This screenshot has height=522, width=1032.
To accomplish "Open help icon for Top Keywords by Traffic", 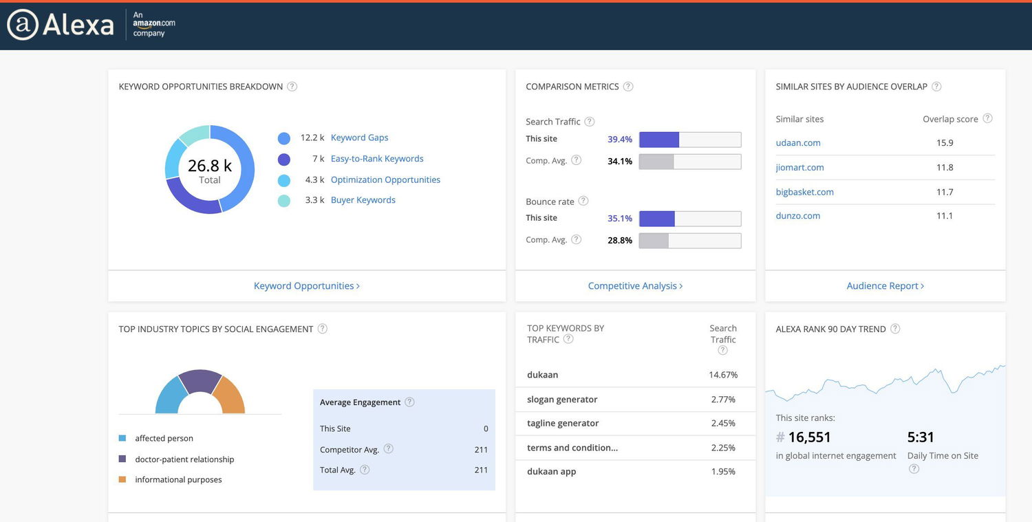I will [x=568, y=339].
